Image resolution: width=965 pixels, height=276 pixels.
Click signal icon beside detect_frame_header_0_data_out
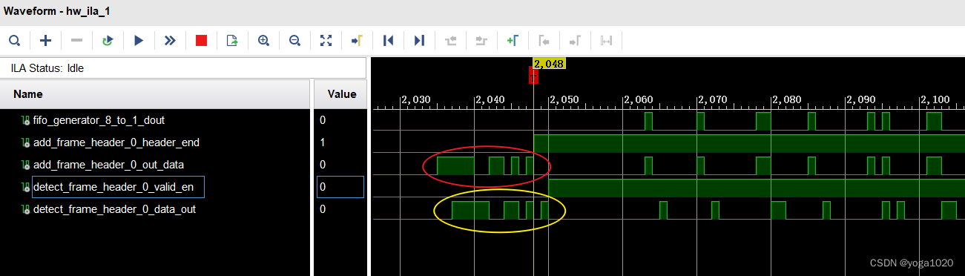tap(26, 210)
